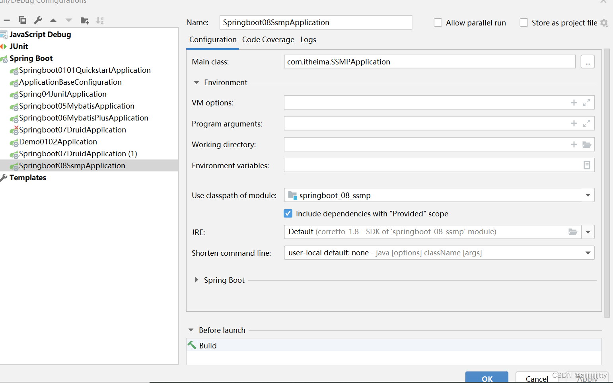Expand the Spring Boot section
Image resolution: width=613 pixels, height=383 pixels.
196,280
